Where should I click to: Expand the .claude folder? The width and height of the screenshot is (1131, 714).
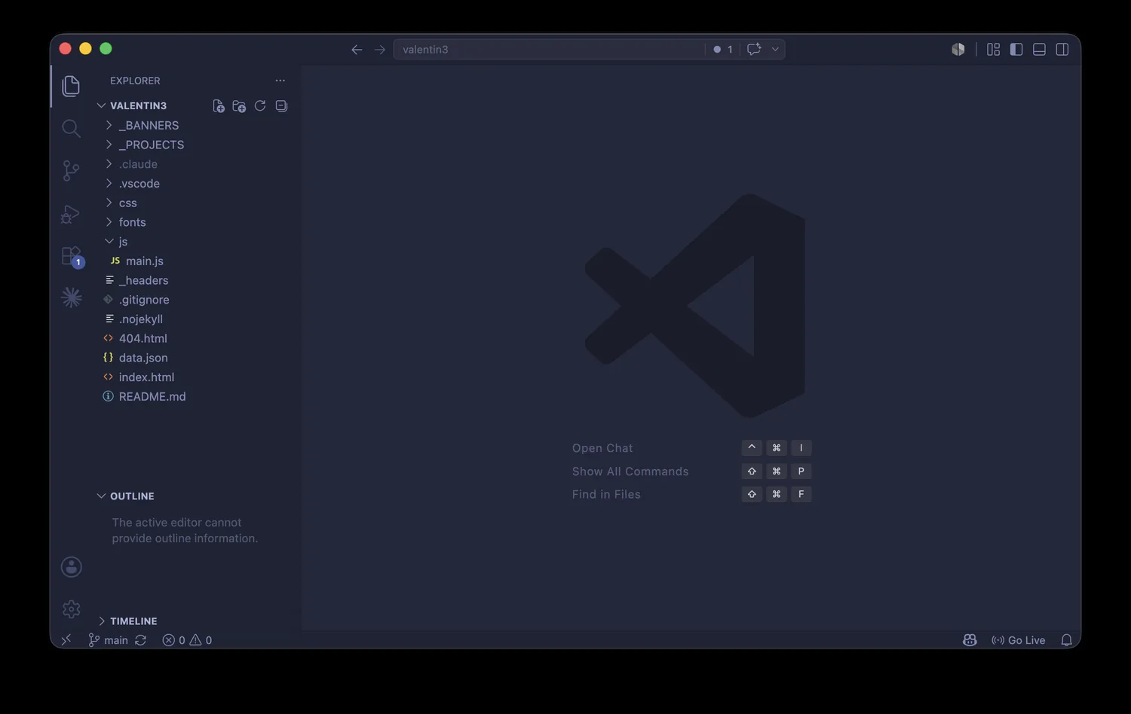tap(138, 164)
